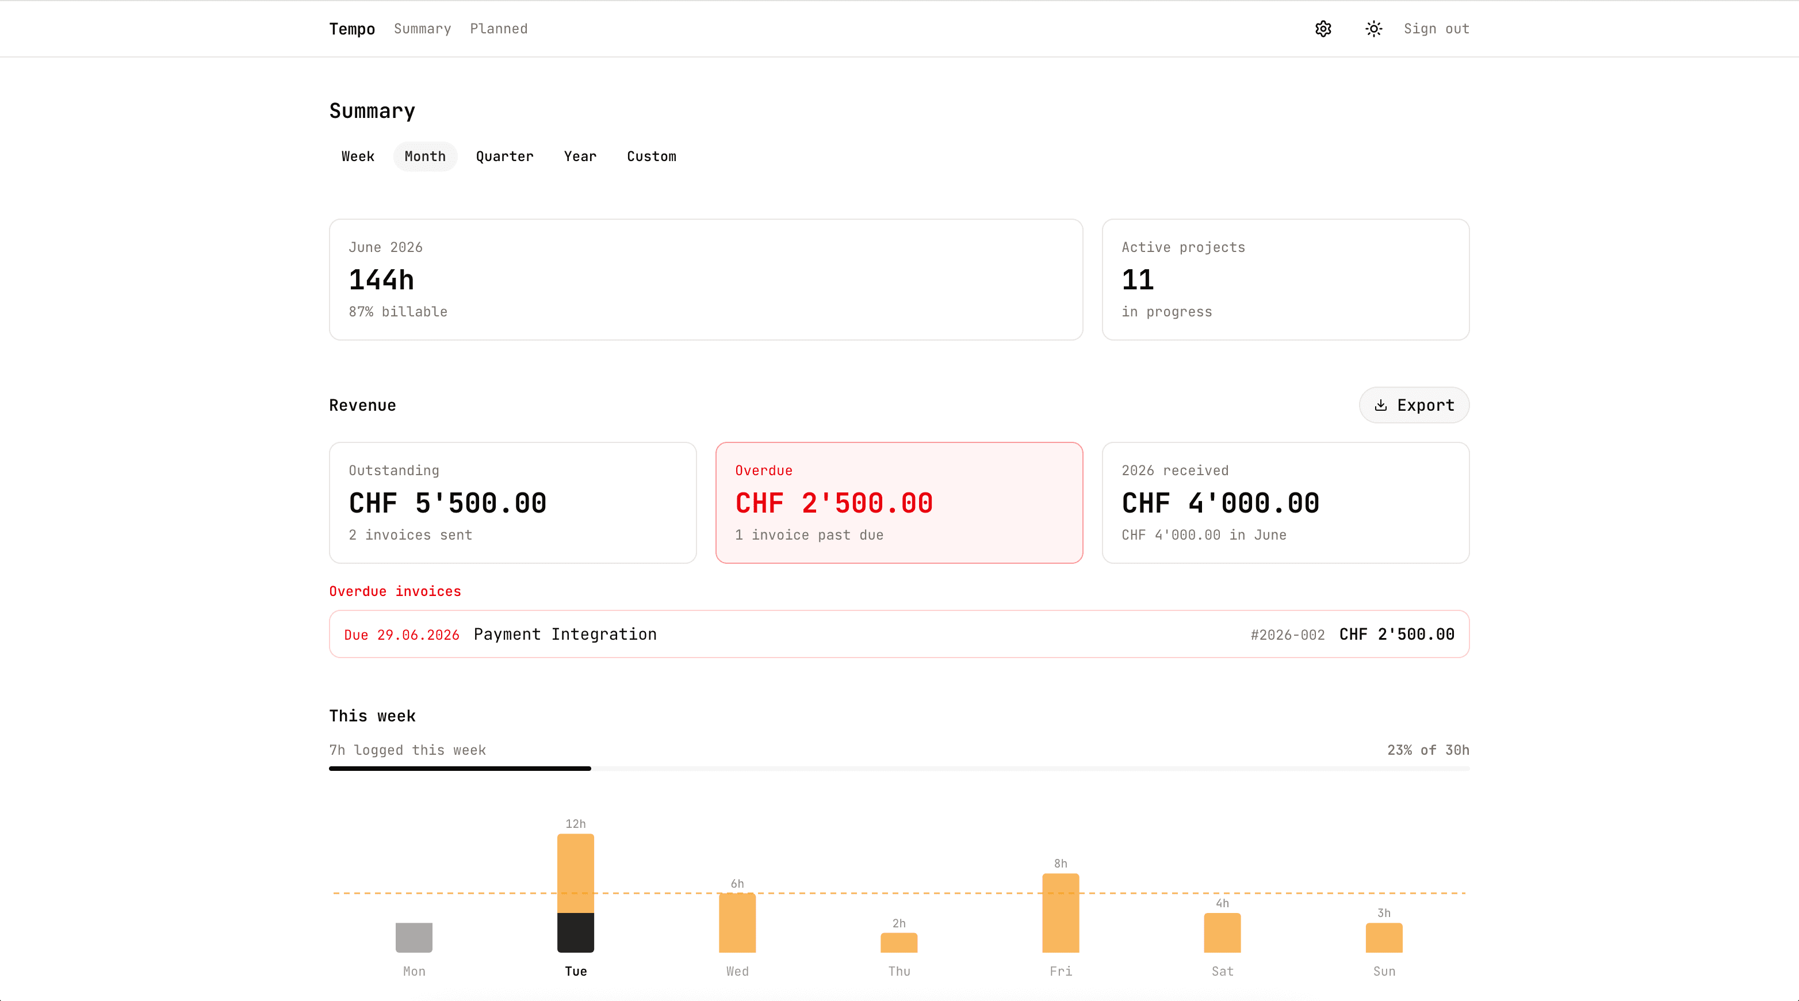
Task: Switch to the Week tab
Action: 358,156
